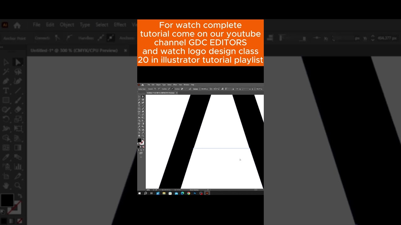Screen dimensions: 401x225
Task: Change Screen Mode icon in toolbar
Action: pos(141,153)
